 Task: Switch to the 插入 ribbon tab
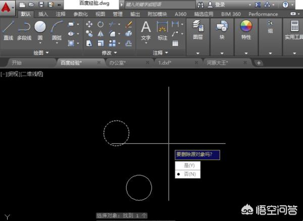click(x=43, y=14)
